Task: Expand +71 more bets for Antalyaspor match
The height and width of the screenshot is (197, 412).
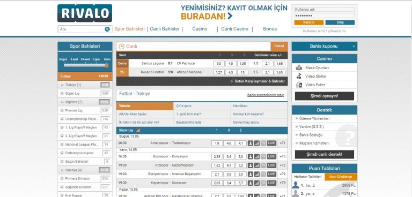Action: (x=283, y=143)
